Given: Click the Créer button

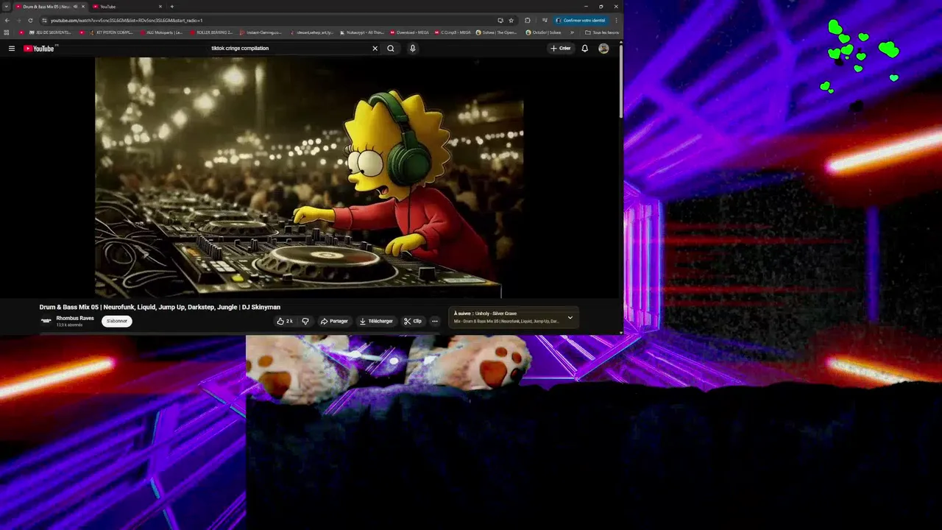Looking at the screenshot, I should tap(561, 49).
